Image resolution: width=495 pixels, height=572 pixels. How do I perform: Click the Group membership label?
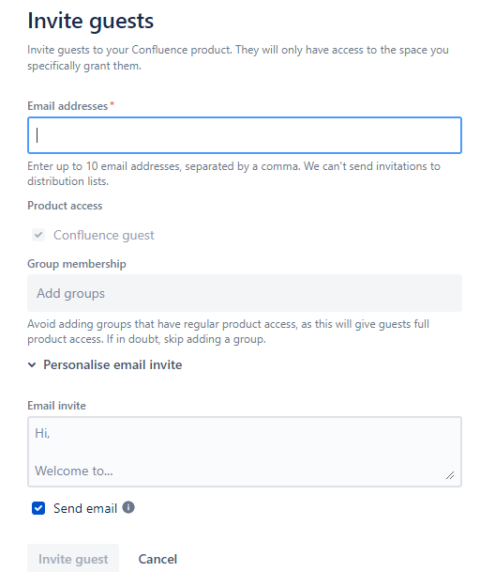point(77,264)
